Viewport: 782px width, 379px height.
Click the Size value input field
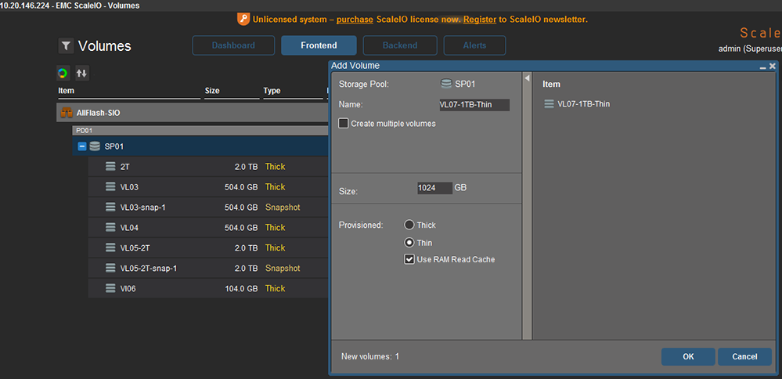click(435, 188)
